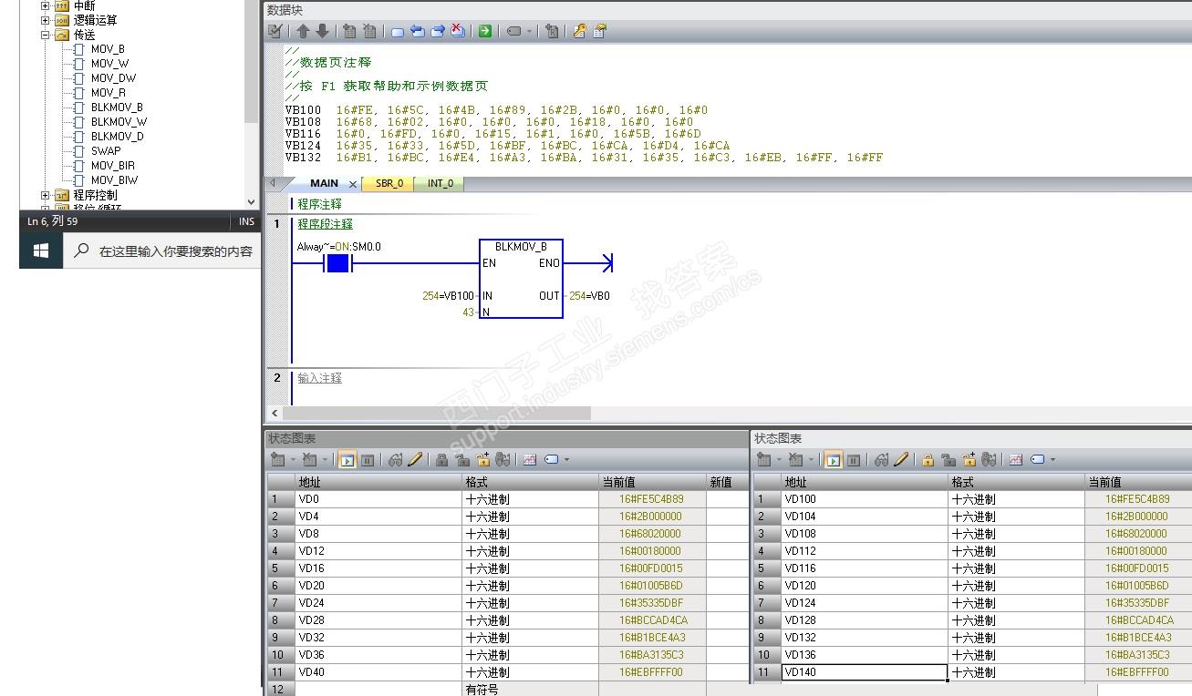Viewport: 1192px width, 696px height.
Task: Click the force lock icon in VD0 chart
Action: tap(442, 460)
